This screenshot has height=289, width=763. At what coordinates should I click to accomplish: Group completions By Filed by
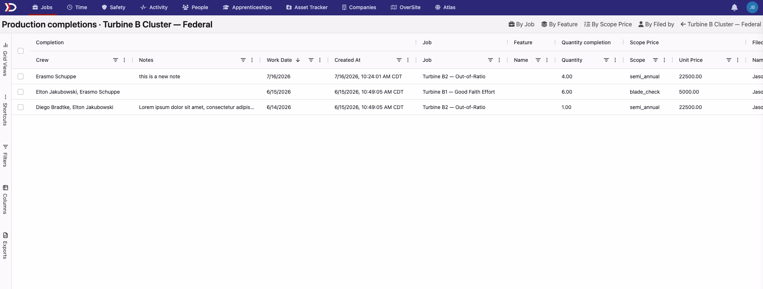click(x=656, y=24)
